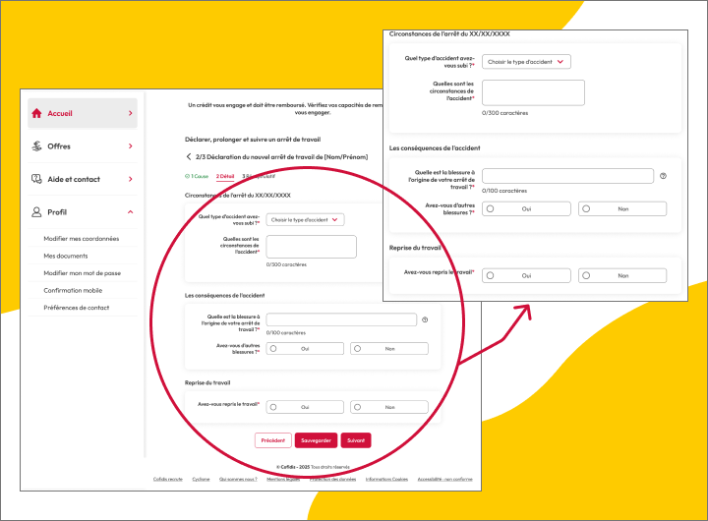Select Oui for repris le travail in the enlarged panel
708x521 pixels.
click(x=525, y=276)
